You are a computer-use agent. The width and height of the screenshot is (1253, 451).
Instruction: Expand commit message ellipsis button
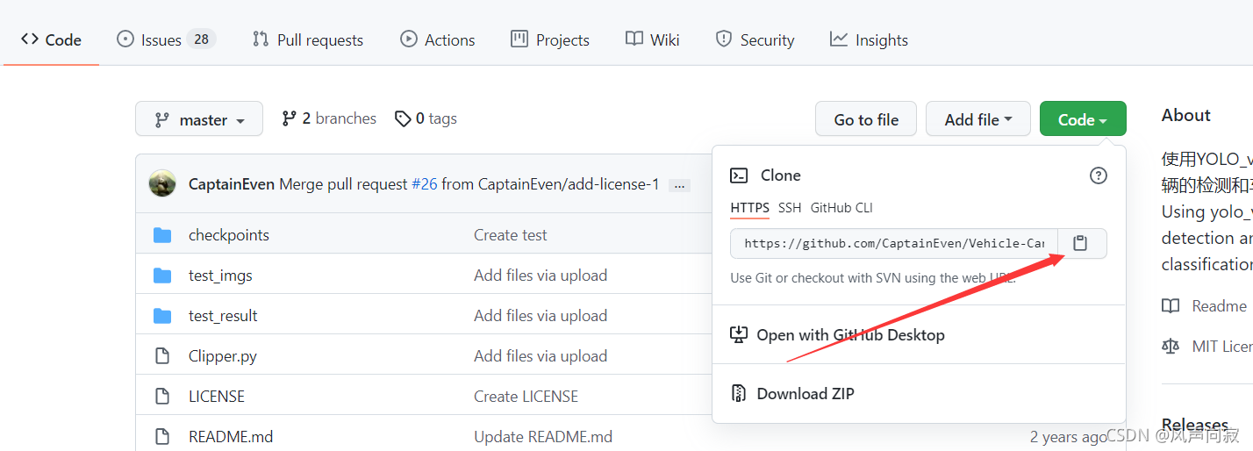tap(679, 185)
